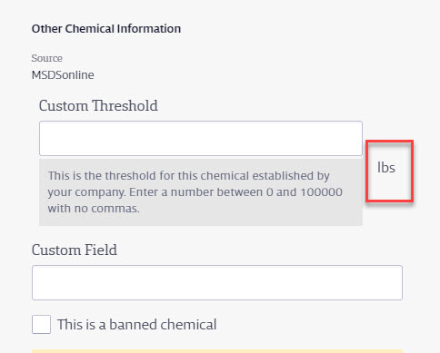Click 'This is the threshold' hint line

102,175
